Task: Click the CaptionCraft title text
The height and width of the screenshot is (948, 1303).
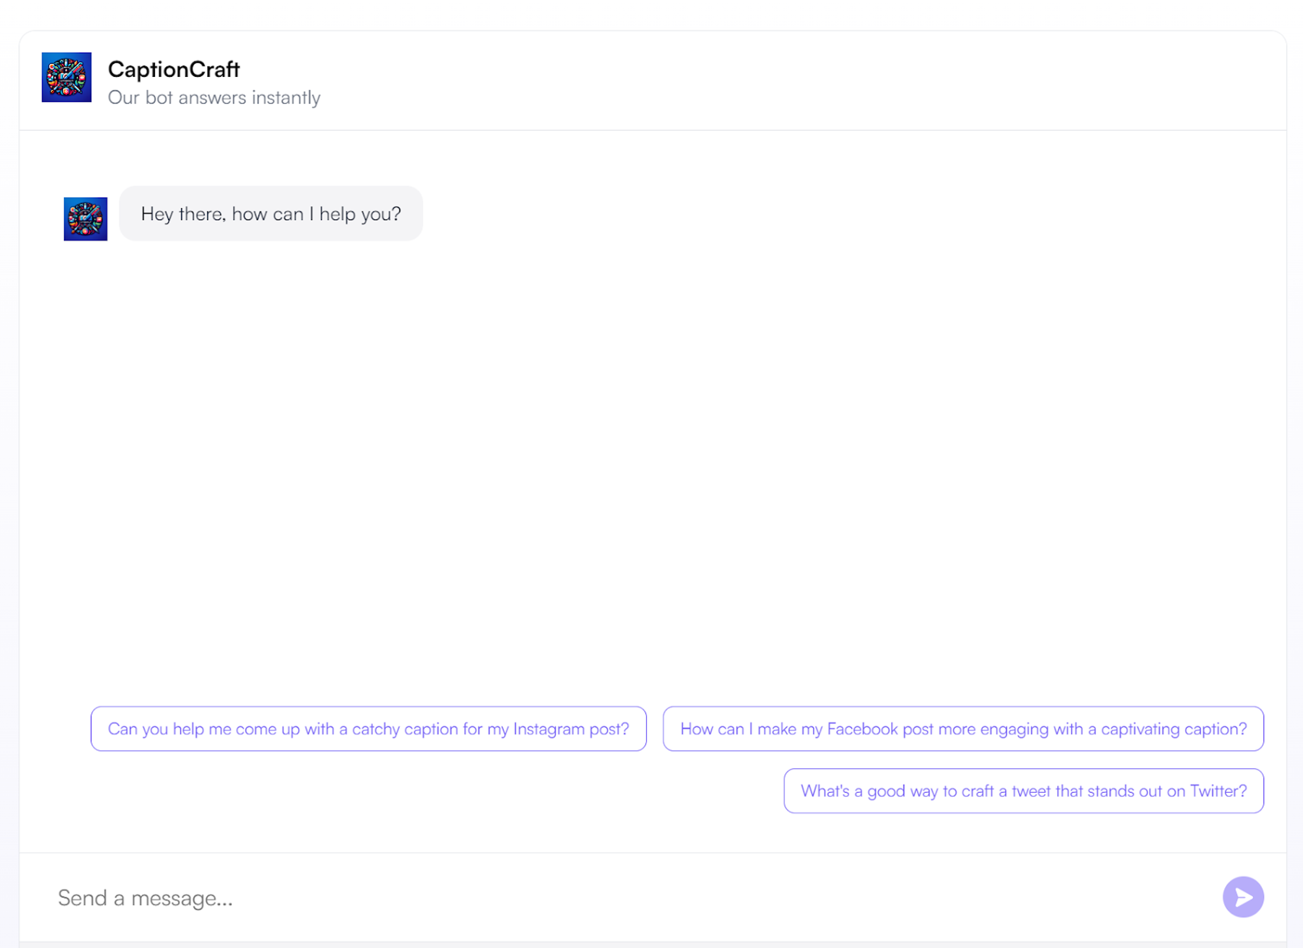Action: 174,69
